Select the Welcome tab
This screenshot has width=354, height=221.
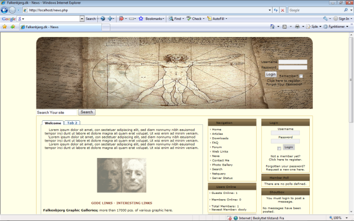(x=53, y=123)
